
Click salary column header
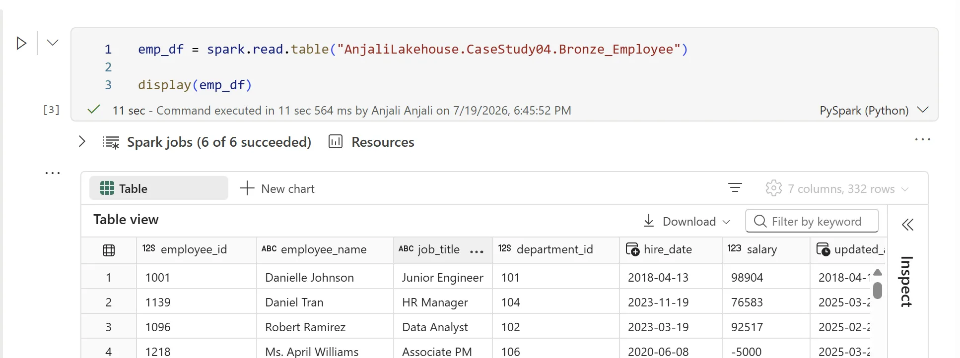click(766, 250)
